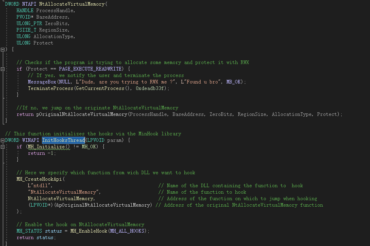Click the MB_OK argument
370x246 pixels.
pos(233,82)
